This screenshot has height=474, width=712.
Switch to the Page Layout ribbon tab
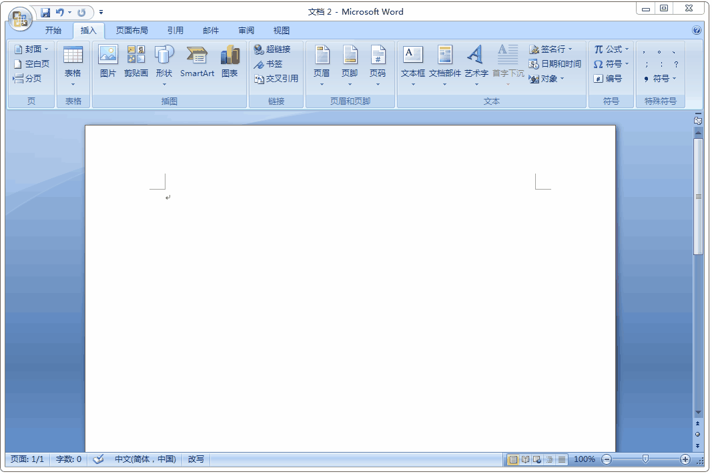click(x=132, y=30)
